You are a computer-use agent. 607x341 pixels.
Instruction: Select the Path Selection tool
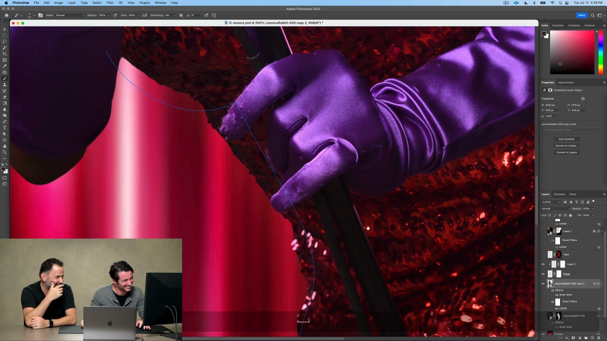pyautogui.click(x=5, y=134)
